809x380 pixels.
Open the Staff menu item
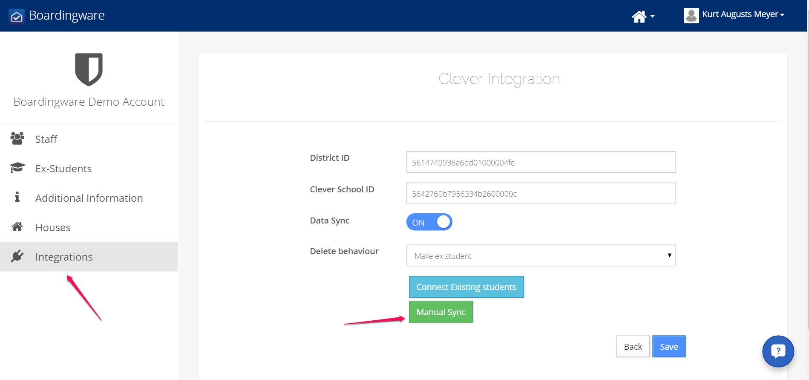89,139
